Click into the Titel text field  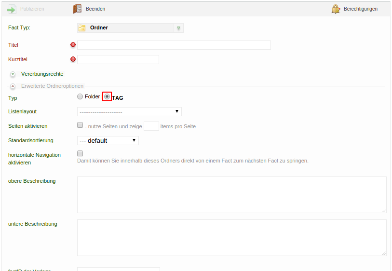pyautogui.click(x=174, y=45)
